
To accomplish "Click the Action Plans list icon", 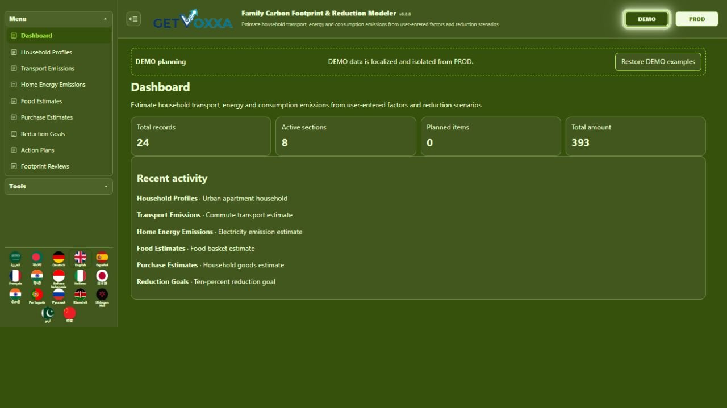I will pos(14,150).
